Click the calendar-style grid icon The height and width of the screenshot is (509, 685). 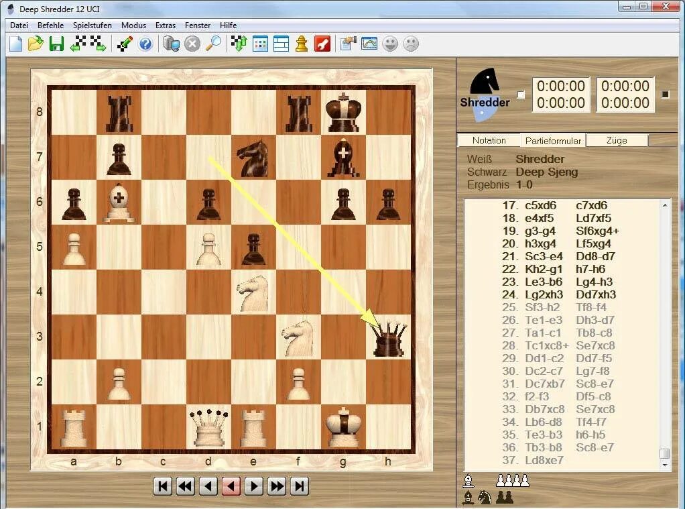(x=260, y=44)
